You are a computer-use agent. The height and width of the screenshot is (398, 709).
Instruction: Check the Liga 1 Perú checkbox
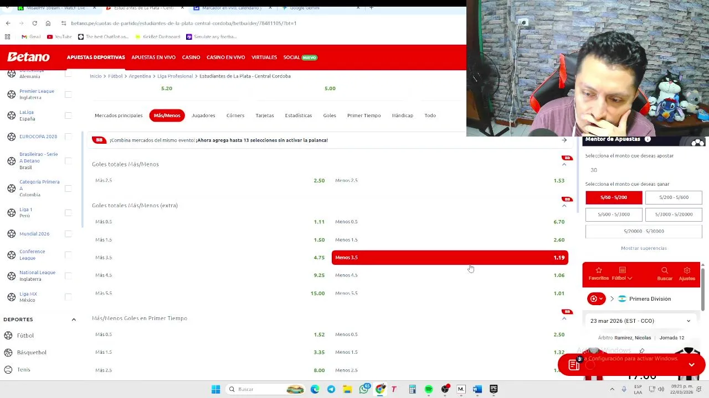point(68,213)
